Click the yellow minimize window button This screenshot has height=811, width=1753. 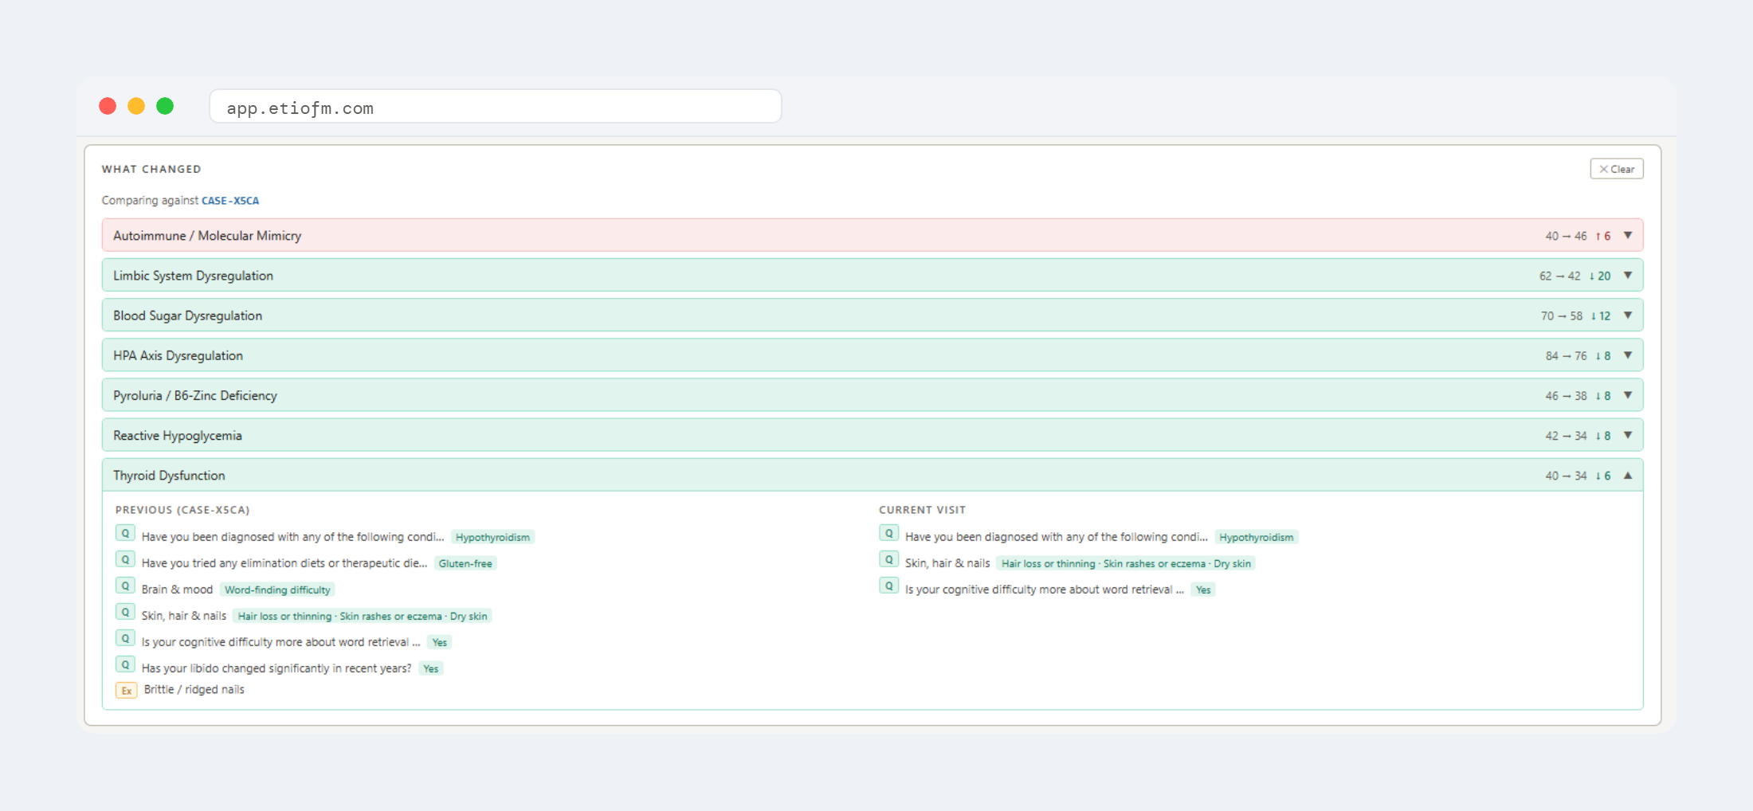point(136,106)
